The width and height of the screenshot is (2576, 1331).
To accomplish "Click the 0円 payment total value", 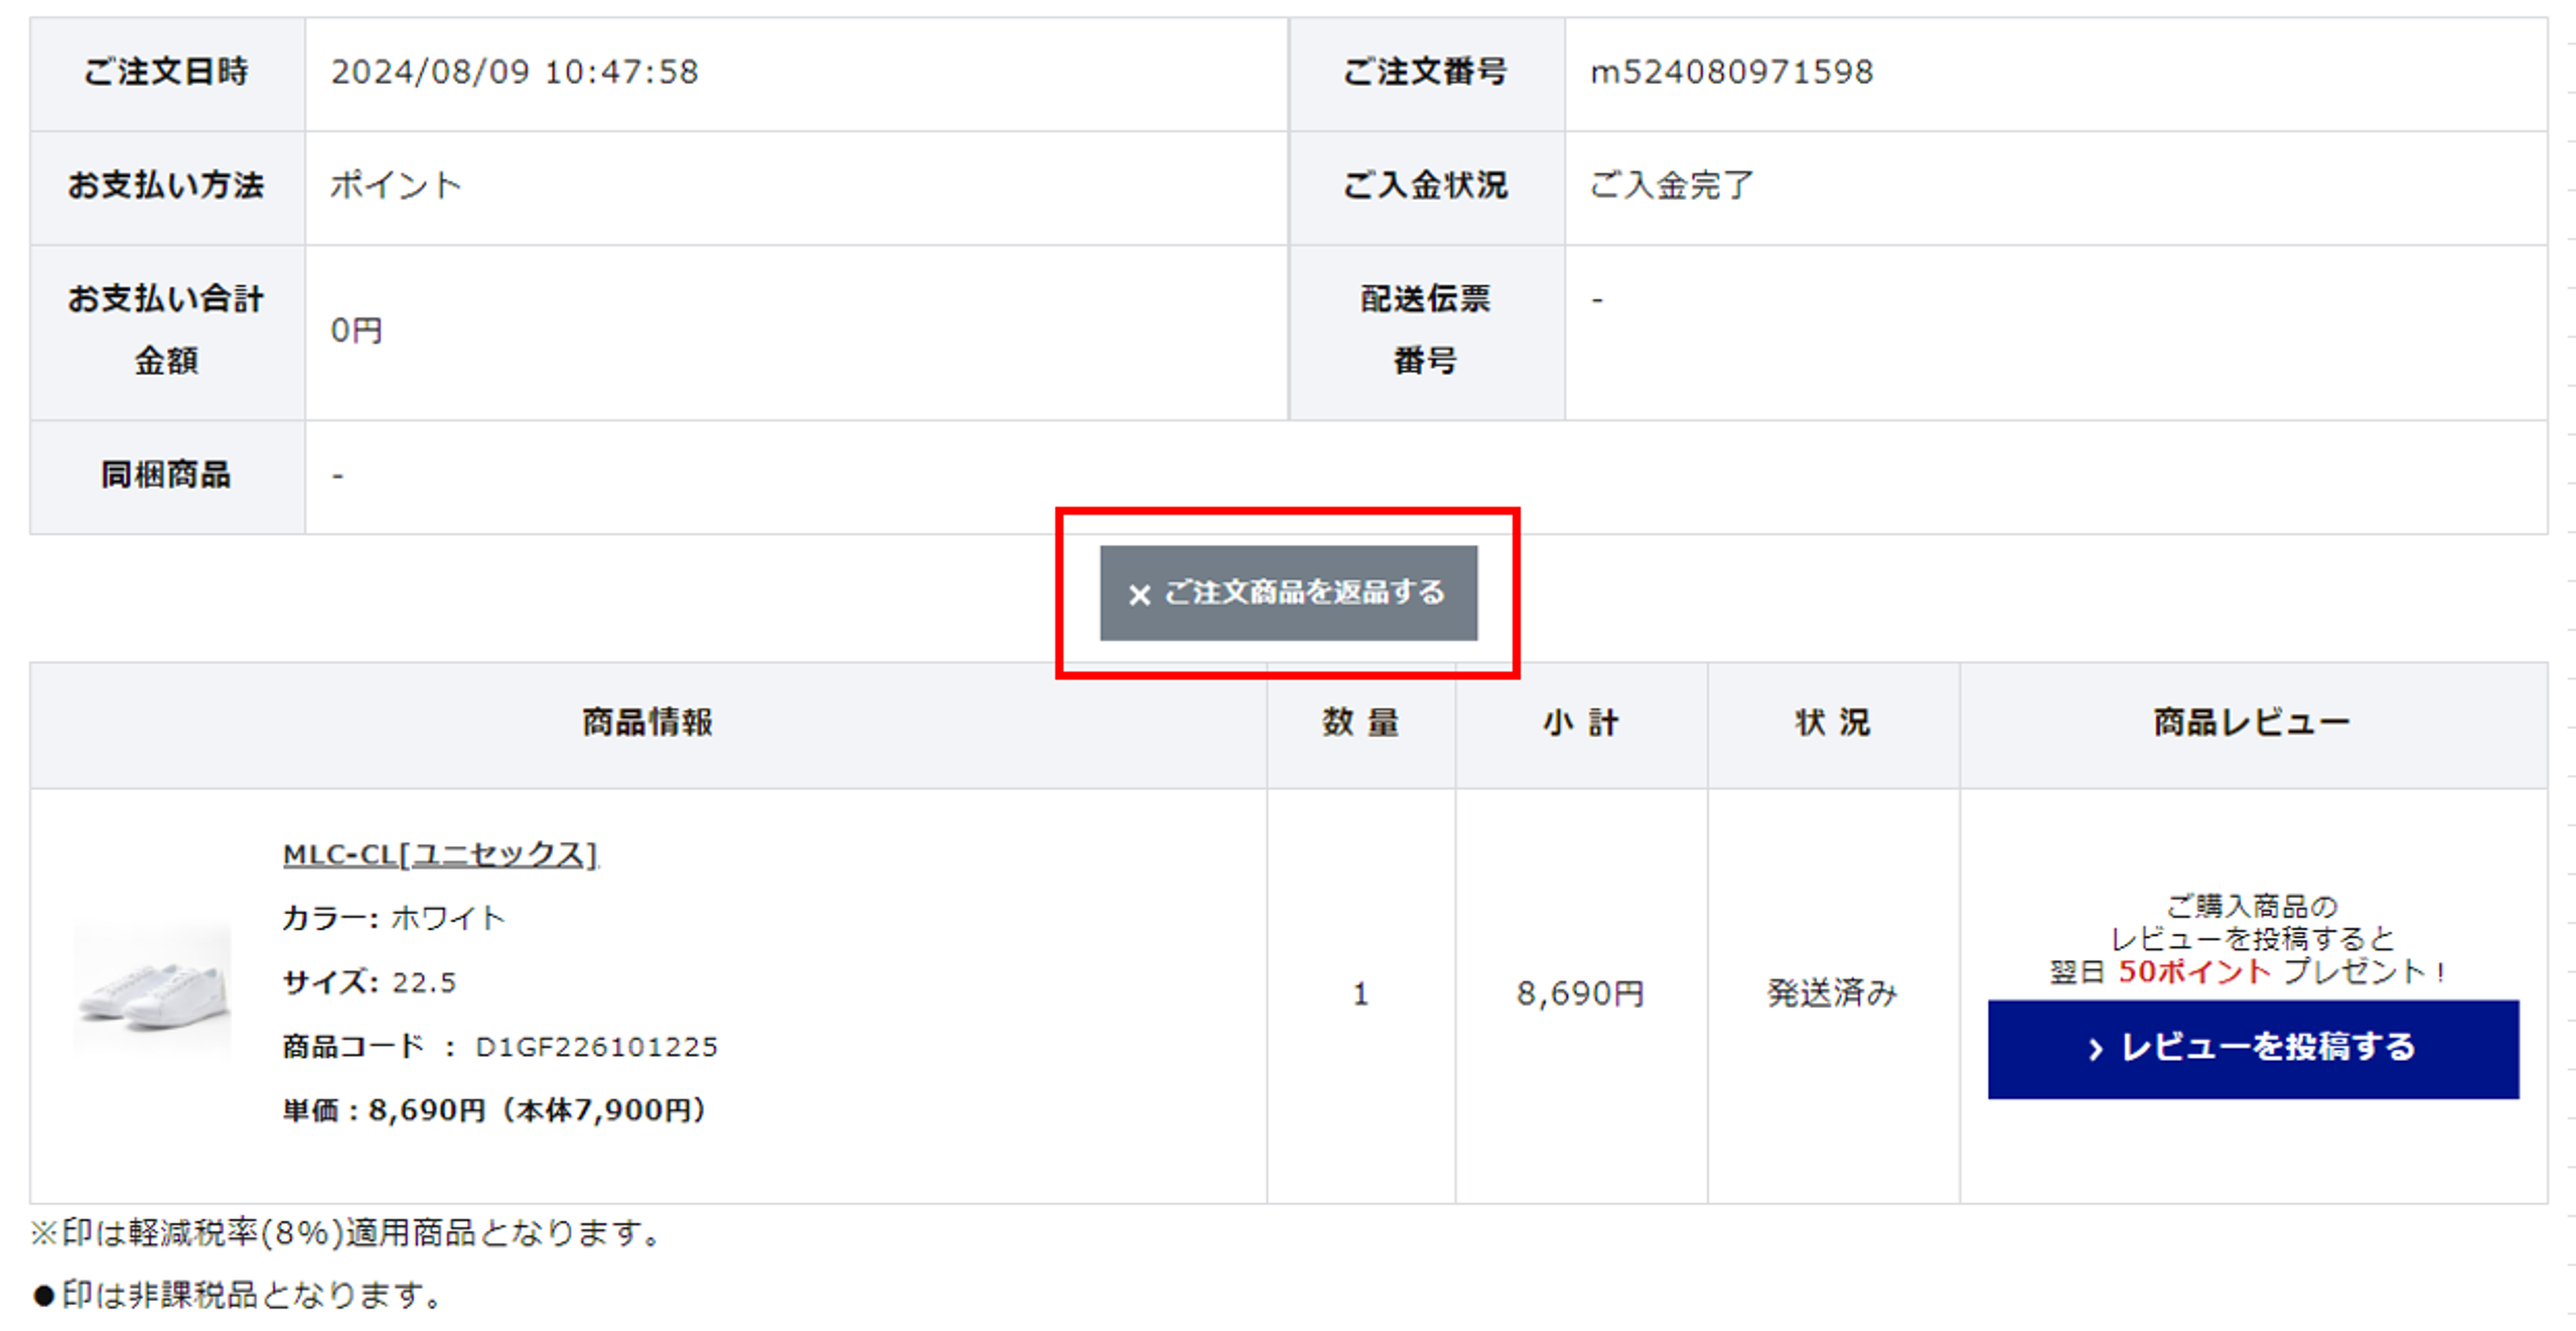I will coord(356,331).
